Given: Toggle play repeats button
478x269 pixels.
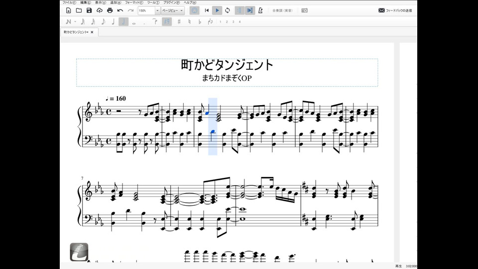Looking at the screenshot, I should click(239, 10).
